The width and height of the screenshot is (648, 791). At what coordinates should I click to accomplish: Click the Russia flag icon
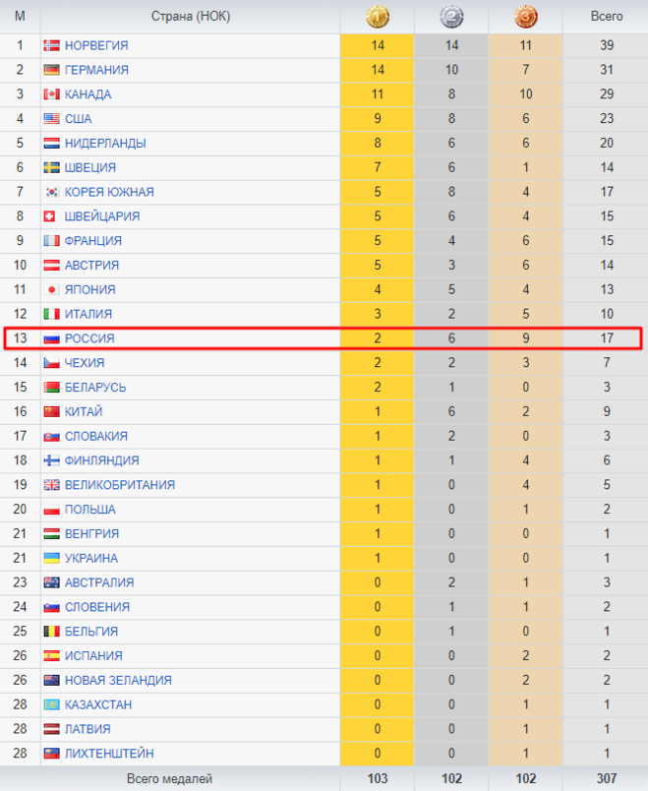(x=52, y=338)
